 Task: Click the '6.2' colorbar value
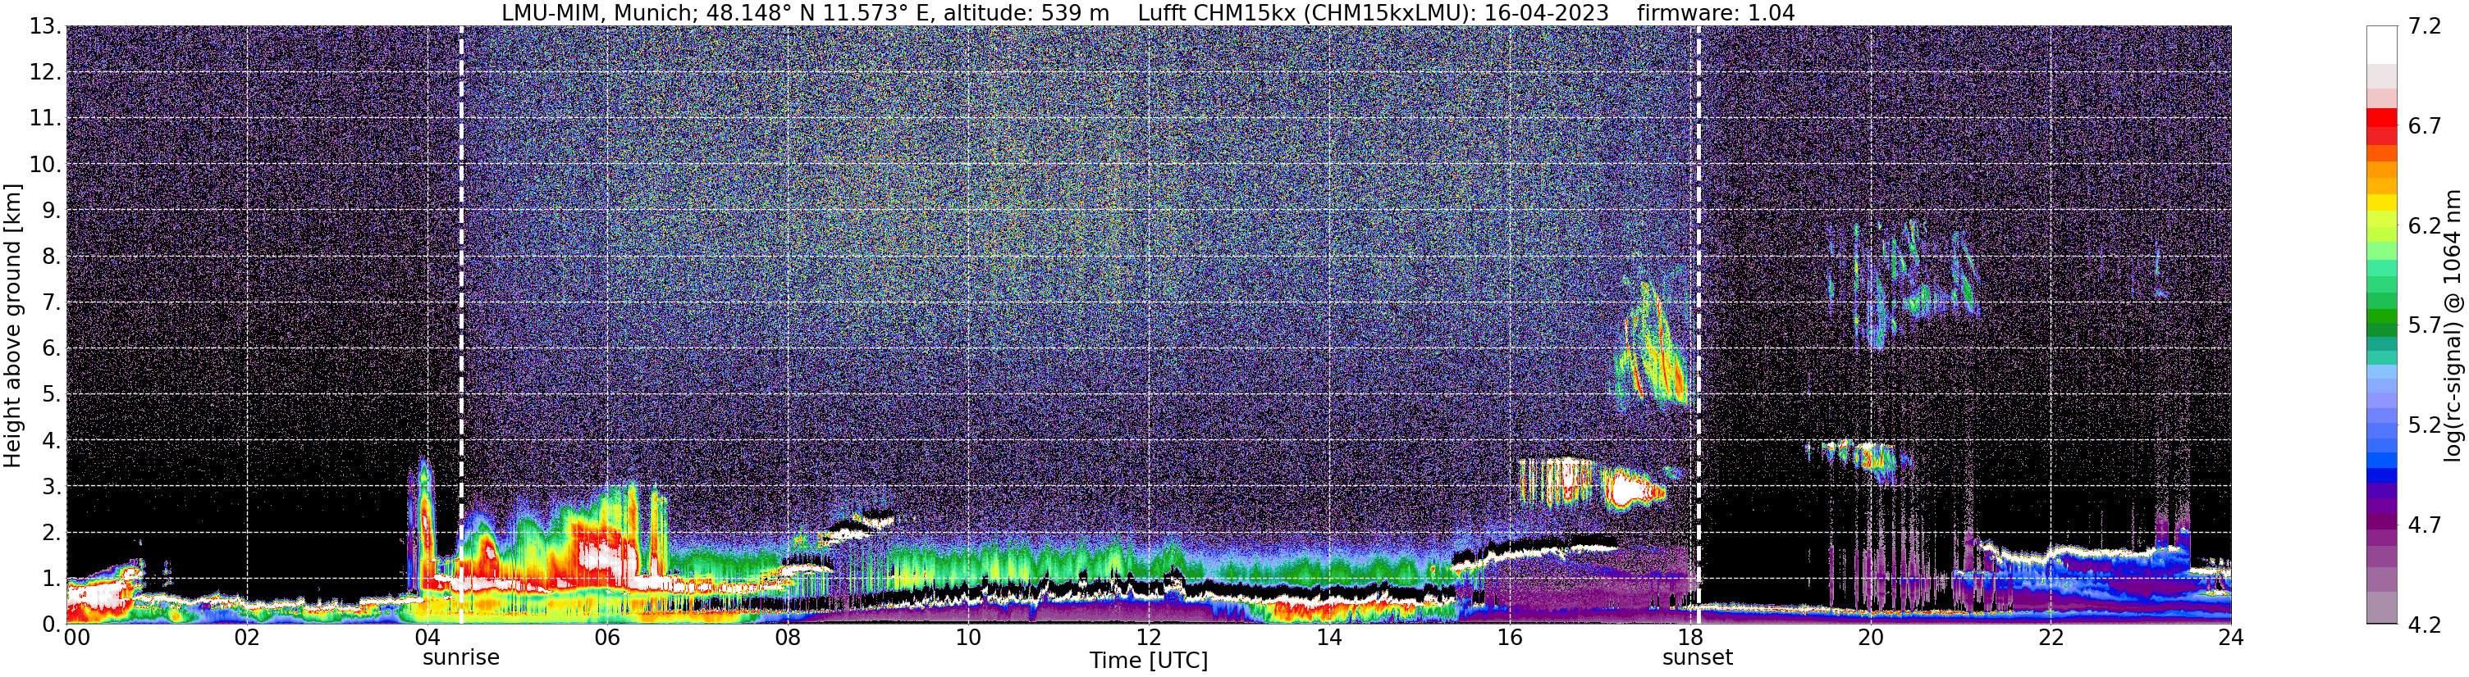click(x=2425, y=225)
